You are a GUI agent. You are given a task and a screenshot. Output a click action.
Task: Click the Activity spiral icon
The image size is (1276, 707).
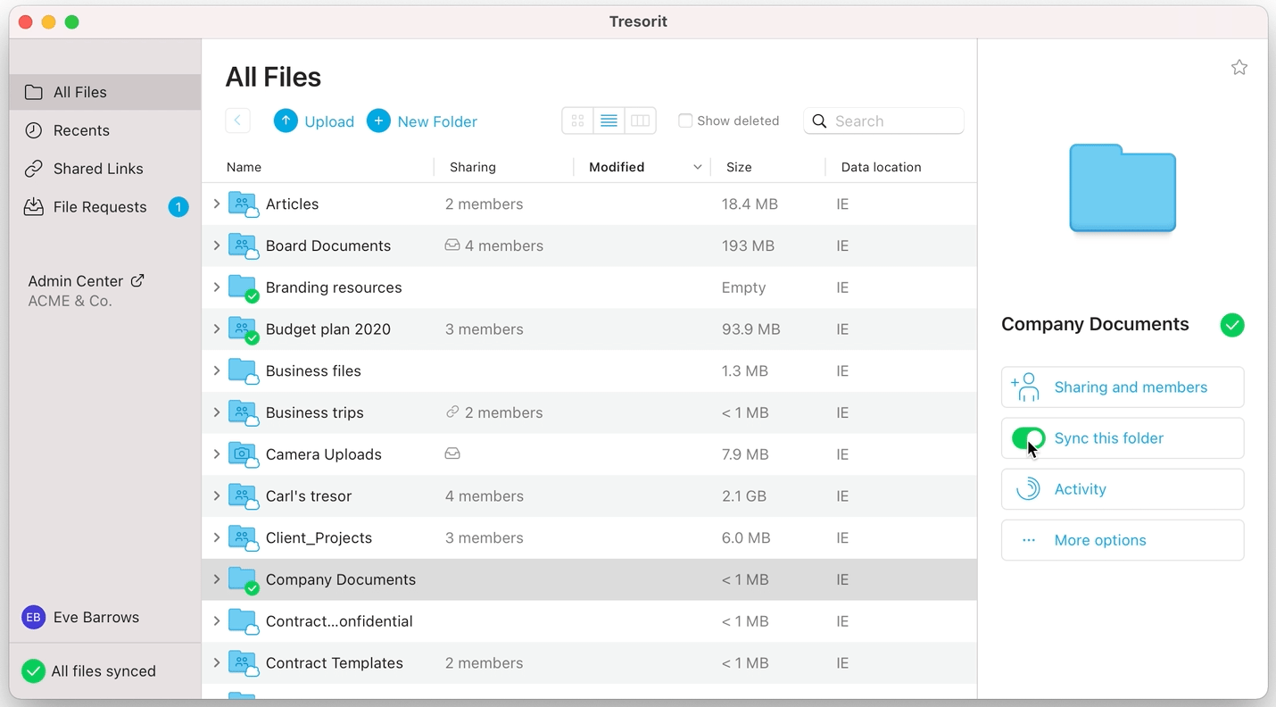(1029, 489)
